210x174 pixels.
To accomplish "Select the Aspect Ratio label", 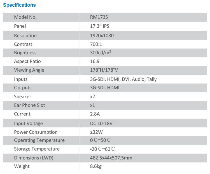I will 27,61.
